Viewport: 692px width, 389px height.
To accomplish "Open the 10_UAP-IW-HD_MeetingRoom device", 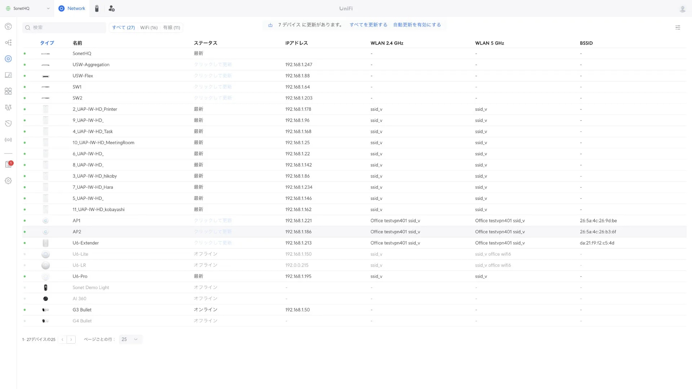I will point(103,143).
